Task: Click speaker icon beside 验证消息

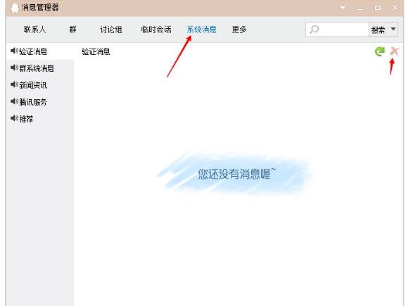Action: (14, 51)
